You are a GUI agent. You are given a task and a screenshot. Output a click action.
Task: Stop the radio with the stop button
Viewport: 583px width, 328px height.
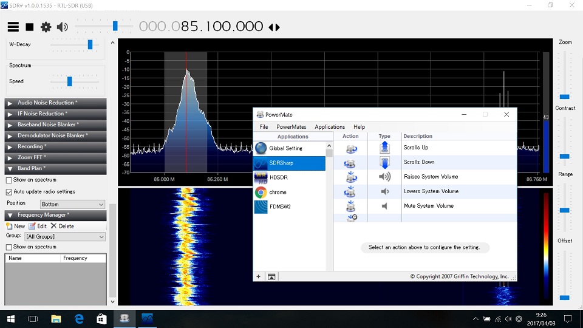click(29, 27)
